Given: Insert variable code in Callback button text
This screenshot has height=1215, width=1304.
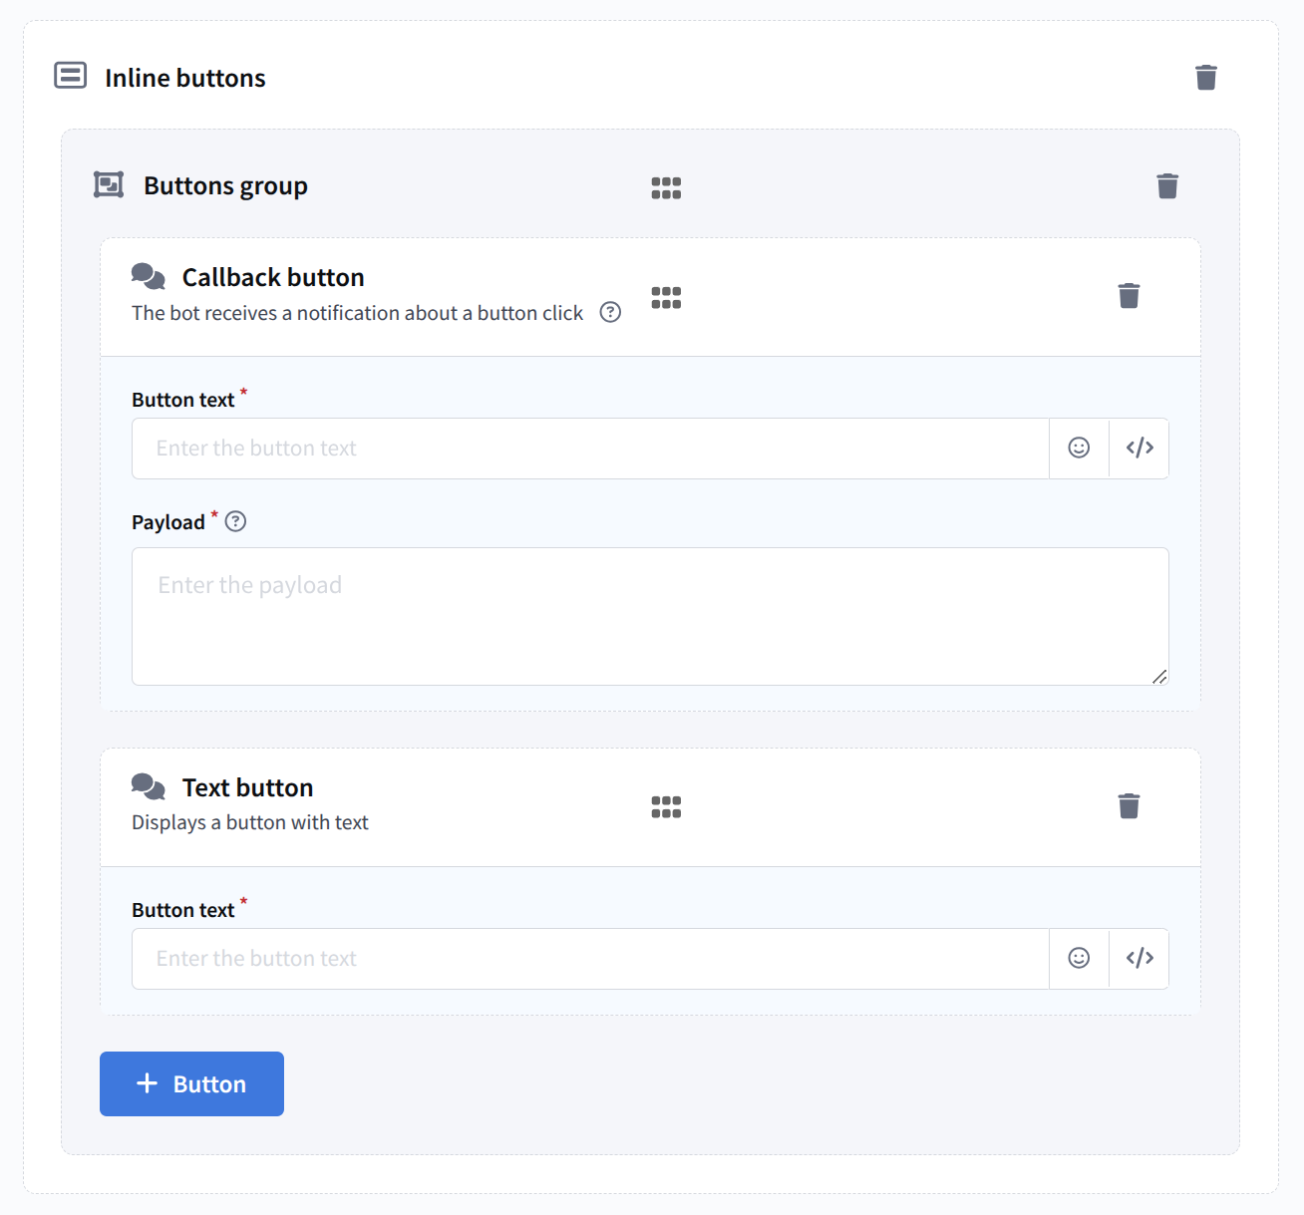Looking at the screenshot, I should [x=1140, y=449].
